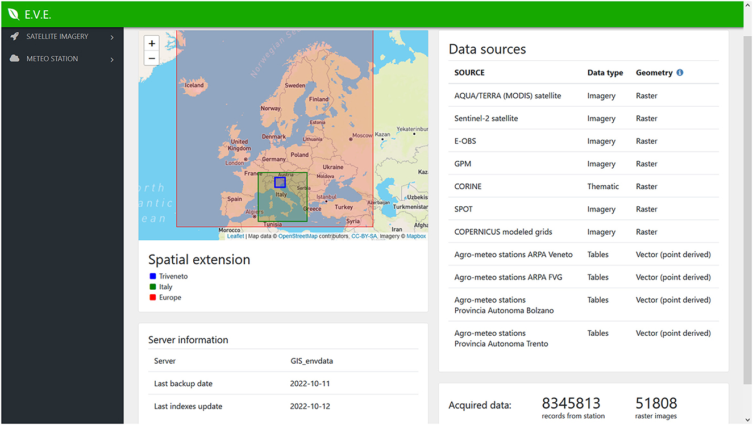This screenshot has width=753, height=425.
Task: Click the Server information heading
Action: (188, 340)
